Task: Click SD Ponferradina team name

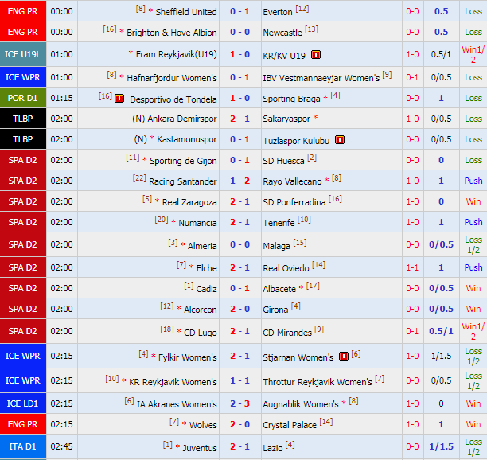Action: 294,202
